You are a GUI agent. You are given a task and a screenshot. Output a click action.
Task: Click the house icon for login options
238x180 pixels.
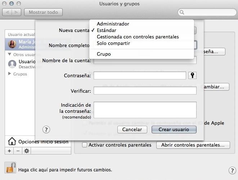12,141
